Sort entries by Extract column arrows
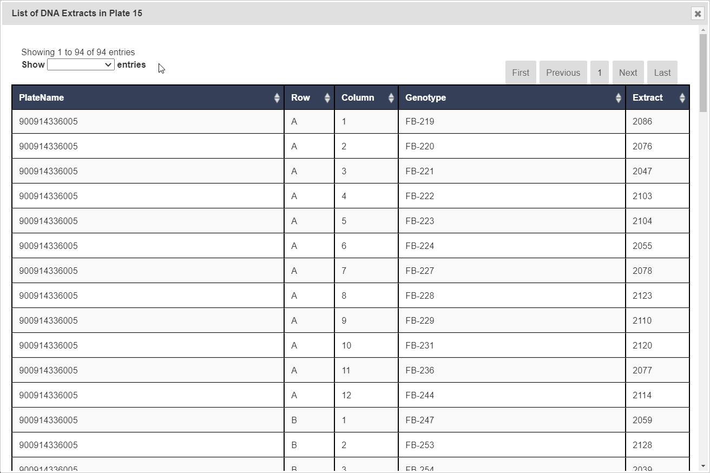710x473 pixels. pos(682,98)
